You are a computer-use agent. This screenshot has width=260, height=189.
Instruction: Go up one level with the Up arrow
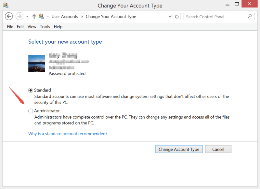pos(34,17)
